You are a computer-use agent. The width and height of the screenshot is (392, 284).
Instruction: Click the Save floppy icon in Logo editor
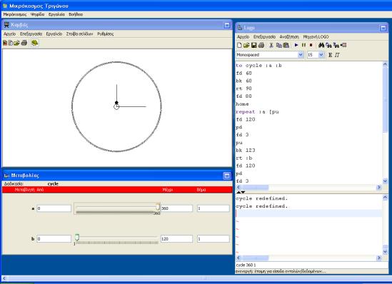[254, 45]
